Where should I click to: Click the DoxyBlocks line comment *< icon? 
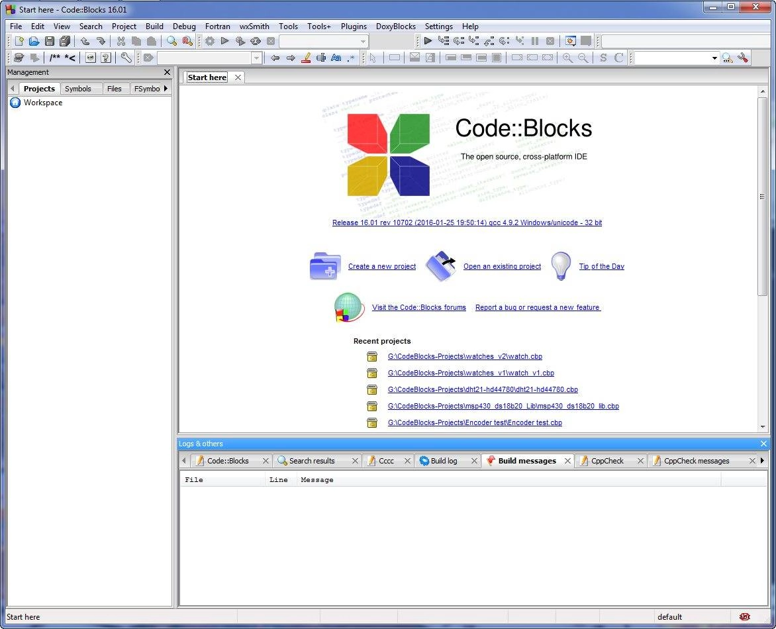point(70,58)
